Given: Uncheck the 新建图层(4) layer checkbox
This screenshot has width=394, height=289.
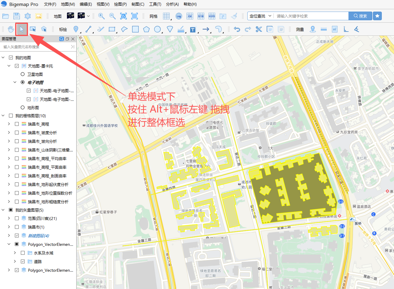Looking at the screenshot, I should (x=17, y=235).
